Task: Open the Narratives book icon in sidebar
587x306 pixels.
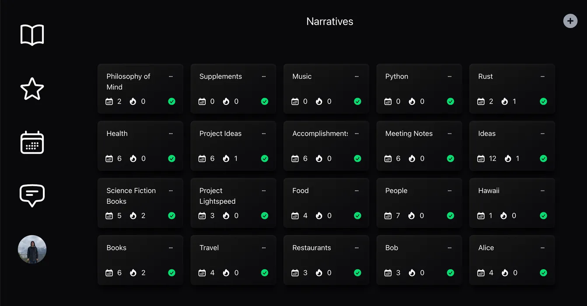Action: pos(32,35)
